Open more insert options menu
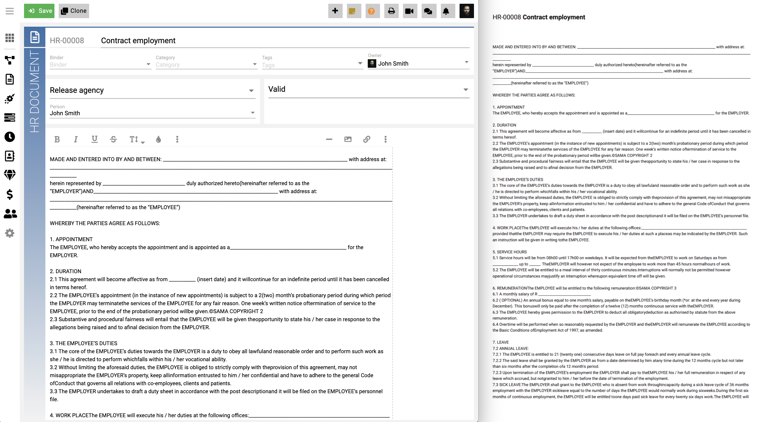This screenshot has height=422, width=767. click(385, 139)
